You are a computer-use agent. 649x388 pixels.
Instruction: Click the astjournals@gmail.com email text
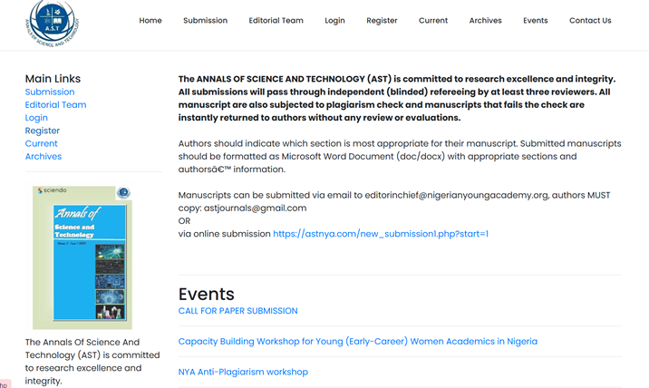point(255,209)
